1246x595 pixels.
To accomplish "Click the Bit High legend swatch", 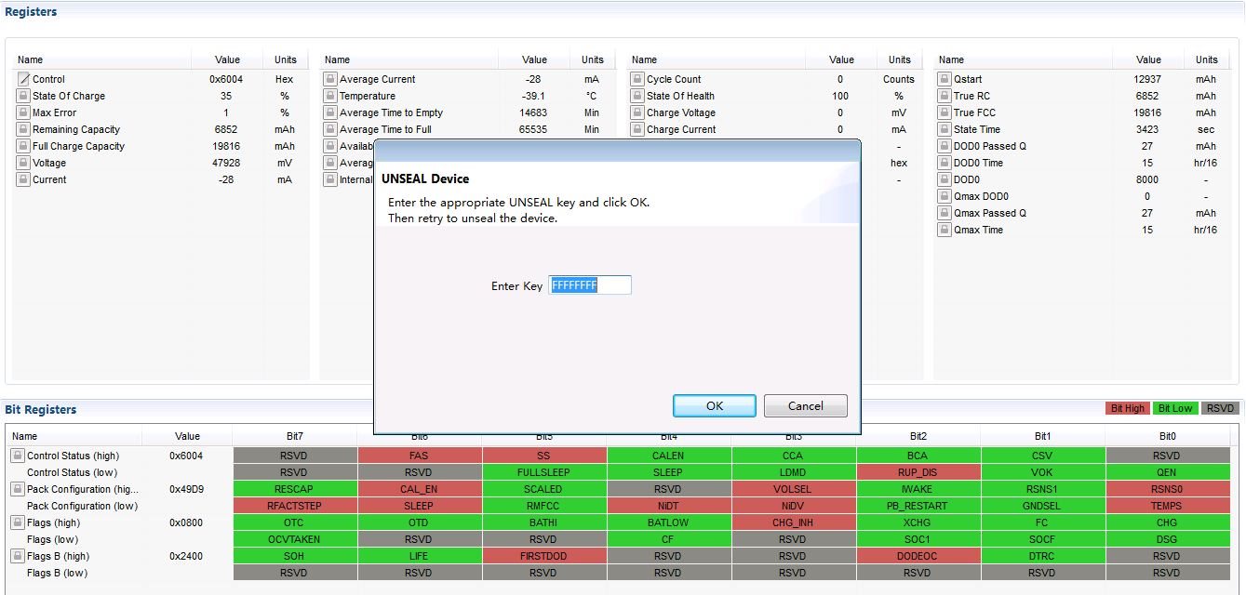I will pyautogui.click(x=1127, y=408).
